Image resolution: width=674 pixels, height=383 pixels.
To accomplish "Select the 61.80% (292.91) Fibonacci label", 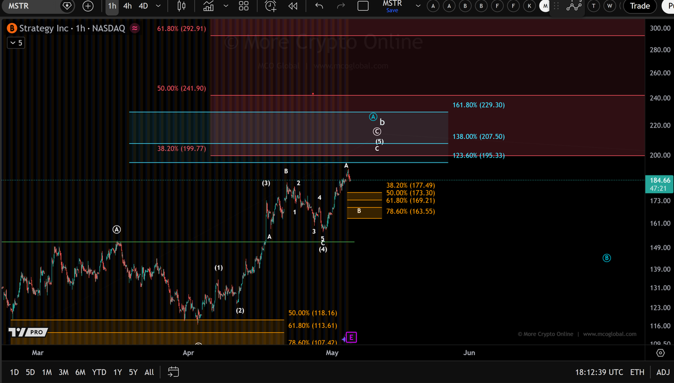I will click(x=182, y=29).
